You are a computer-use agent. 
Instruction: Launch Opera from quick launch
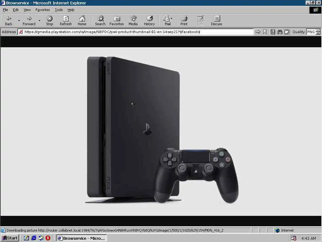click(48, 238)
